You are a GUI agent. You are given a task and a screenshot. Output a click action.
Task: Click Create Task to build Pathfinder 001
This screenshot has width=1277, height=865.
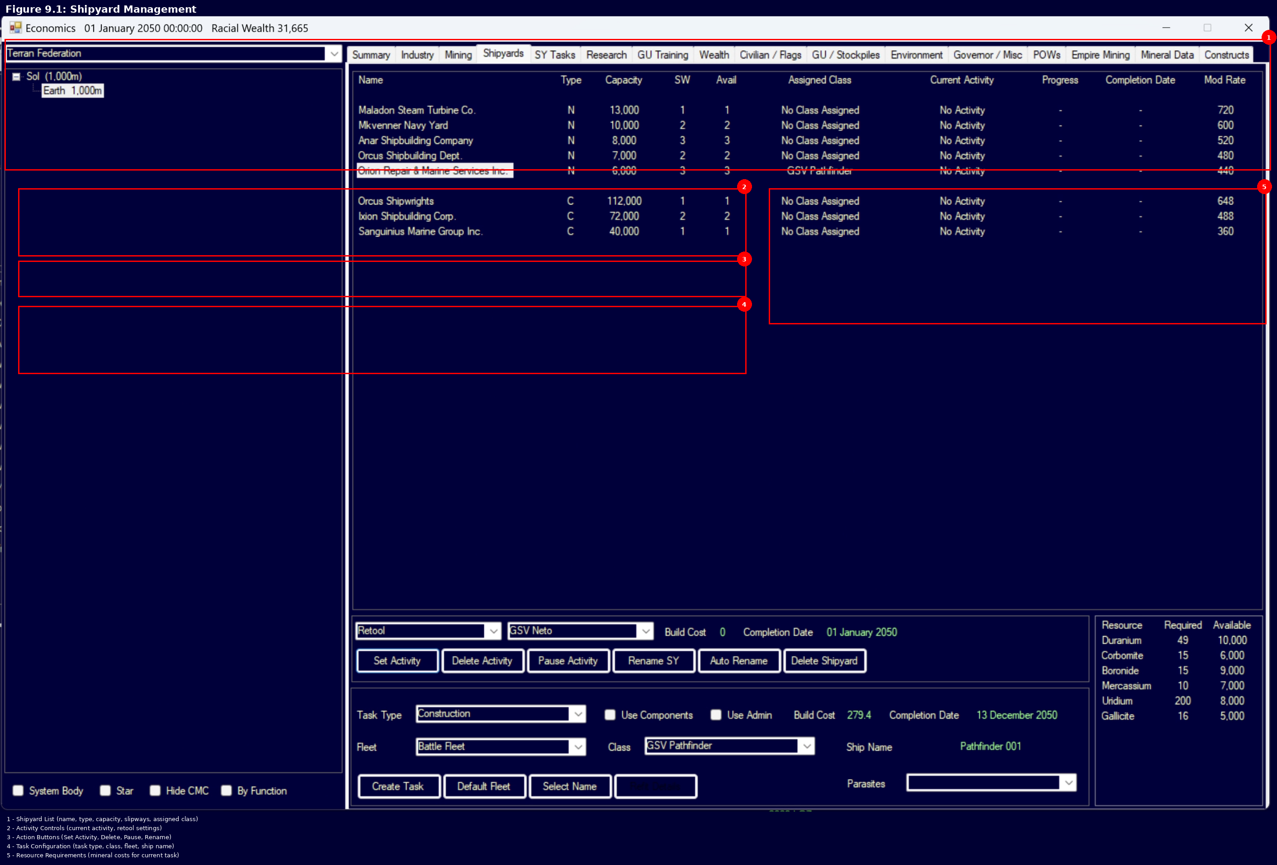point(399,786)
